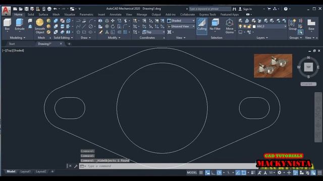Image resolution: width=323 pixels, height=181 pixels.
Task: Click the MODEL space button in status bar
Action: [192, 173]
